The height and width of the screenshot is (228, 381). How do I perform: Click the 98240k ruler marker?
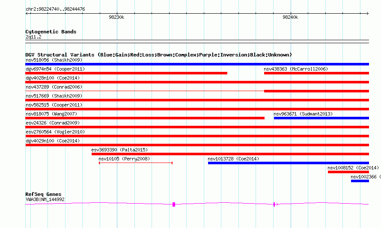(290, 17)
